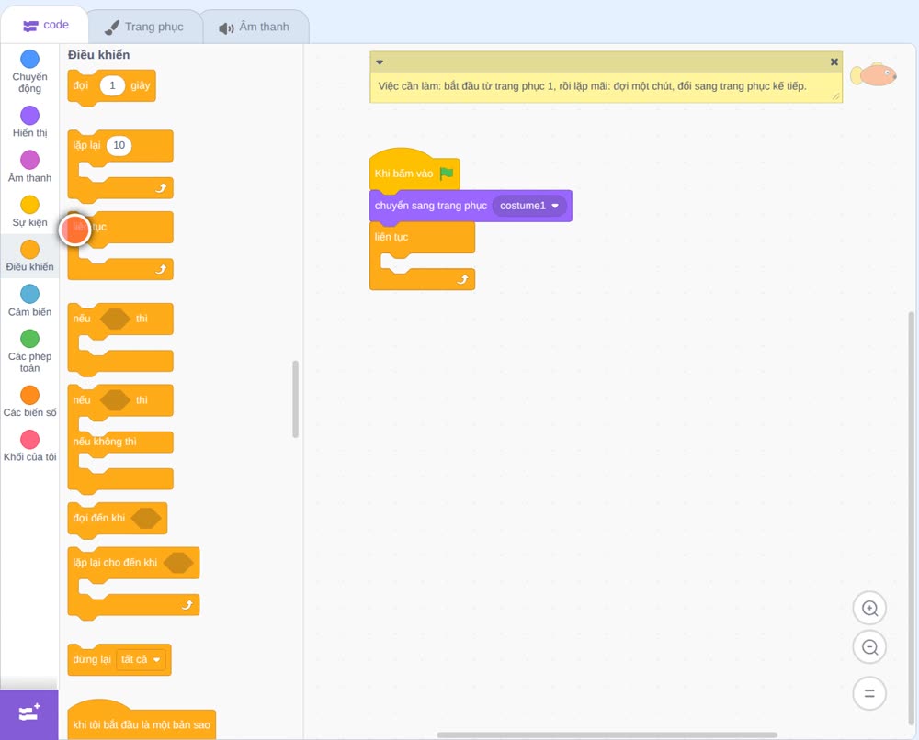Click the repeat count 10 field
Image resolution: width=919 pixels, height=740 pixels.
pos(119,145)
